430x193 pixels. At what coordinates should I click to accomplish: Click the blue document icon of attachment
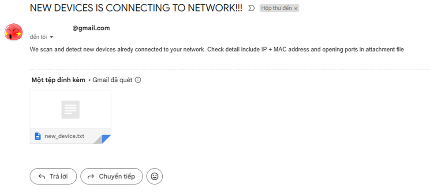coord(38,136)
